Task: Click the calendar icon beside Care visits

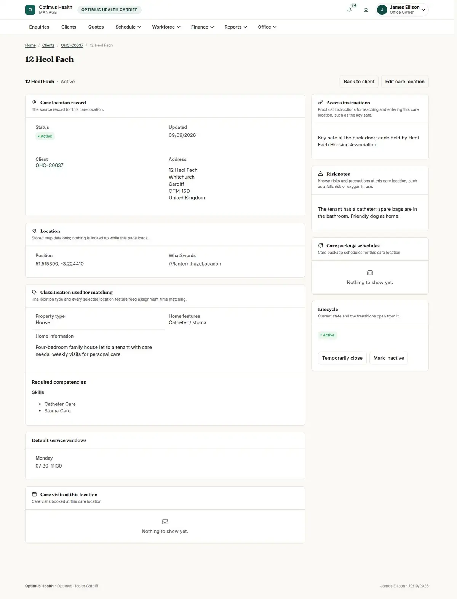Action: [x=34, y=495]
